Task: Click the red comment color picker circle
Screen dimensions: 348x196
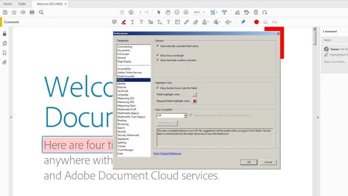Action: 256,22
